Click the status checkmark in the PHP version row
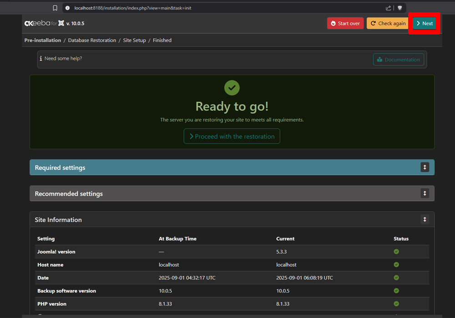Image resolution: width=455 pixels, height=318 pixels. [396, 303]
